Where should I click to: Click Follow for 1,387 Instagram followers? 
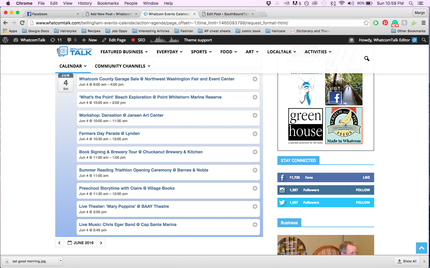[x=363, y=190]
